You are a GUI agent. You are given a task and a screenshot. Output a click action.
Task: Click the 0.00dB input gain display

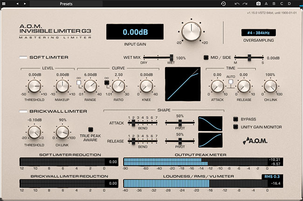coord(135,32)
